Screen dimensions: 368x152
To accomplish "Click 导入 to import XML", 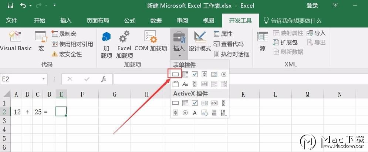I will pyautogui.click(x=316, y=33).
